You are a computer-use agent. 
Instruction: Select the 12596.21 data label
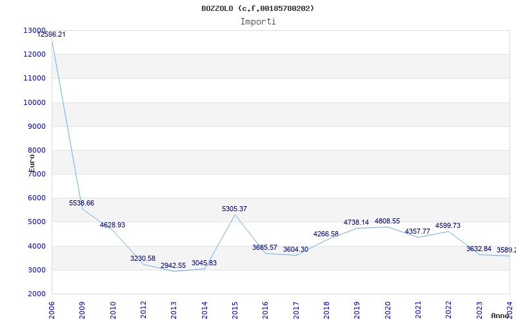(x=51, y=35)
